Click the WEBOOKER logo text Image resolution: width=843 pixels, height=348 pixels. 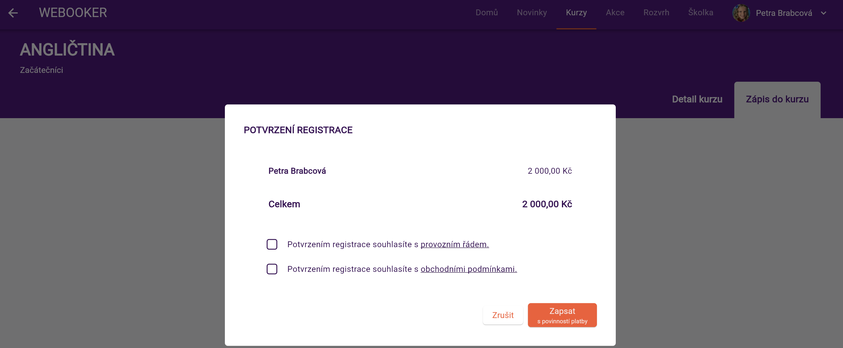(73, 13)
